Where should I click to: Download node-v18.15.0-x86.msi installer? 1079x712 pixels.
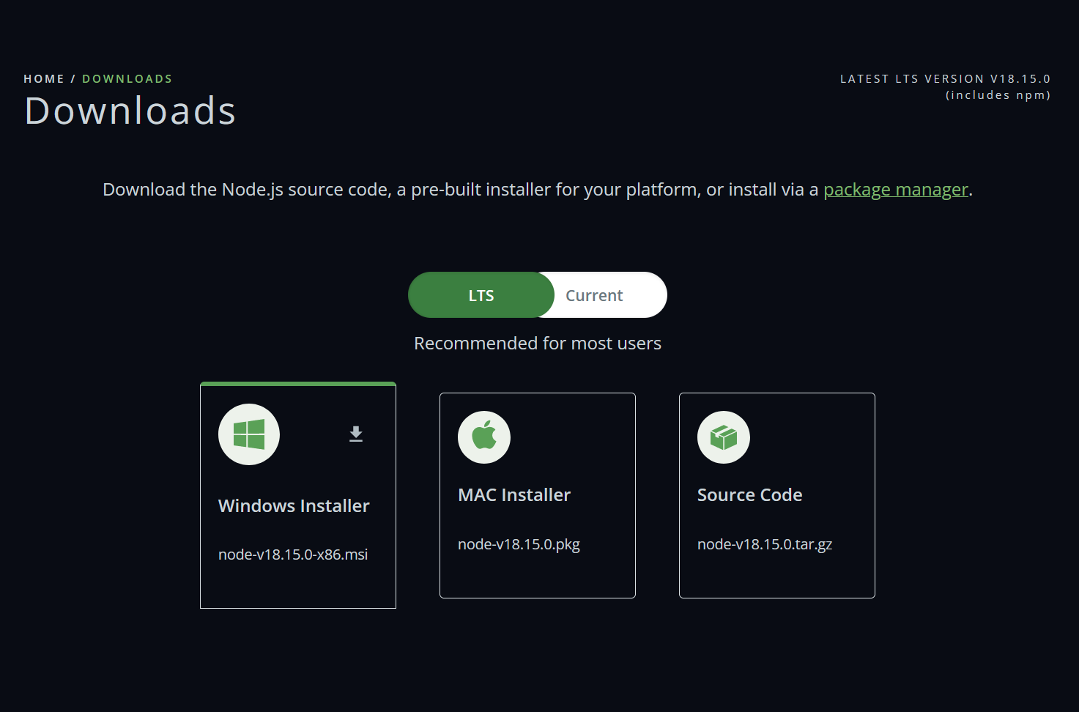click(294, 555)
